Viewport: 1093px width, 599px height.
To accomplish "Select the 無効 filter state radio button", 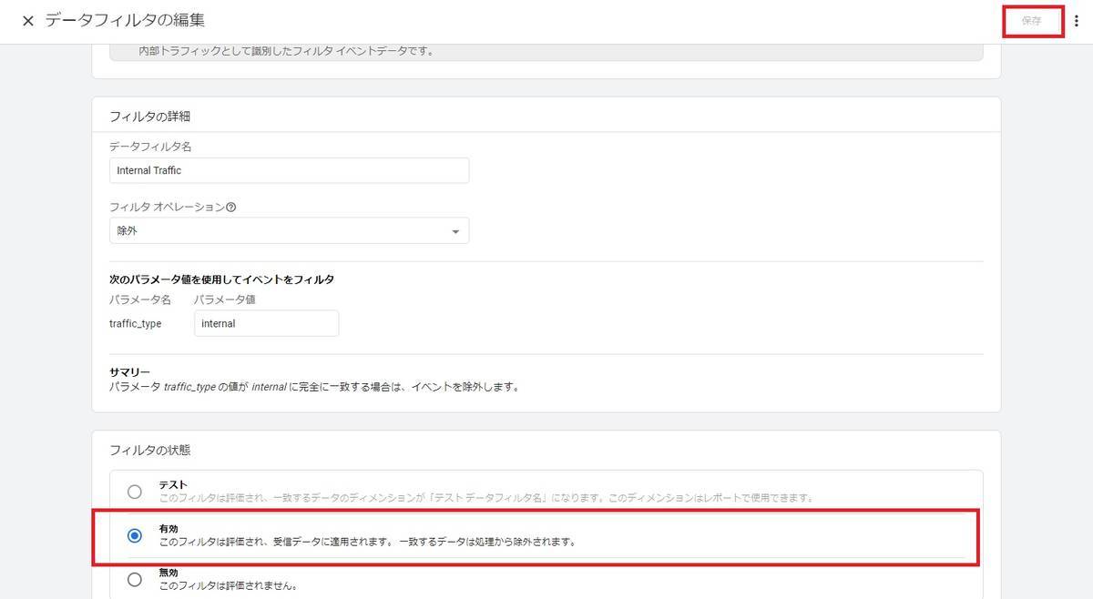I will tap(135, 579).
